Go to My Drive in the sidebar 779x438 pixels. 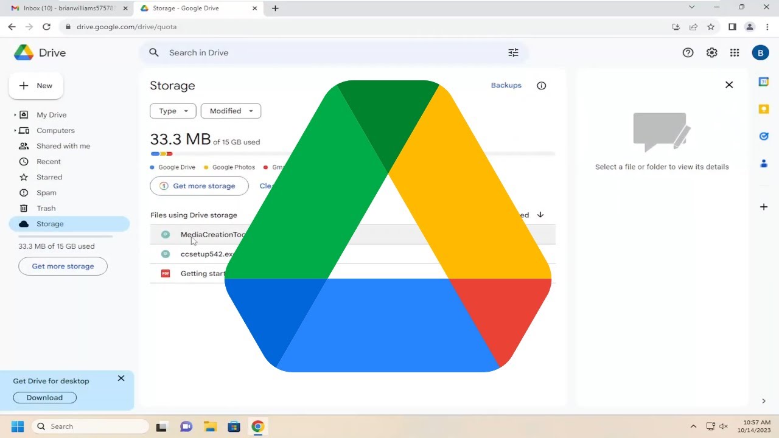coord(51,115)
